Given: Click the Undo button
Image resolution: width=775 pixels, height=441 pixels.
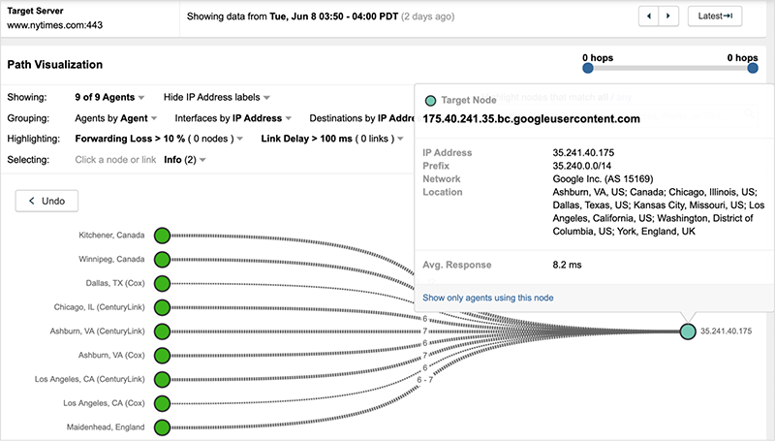Looking at the screenshot, I should pos(46,201).
